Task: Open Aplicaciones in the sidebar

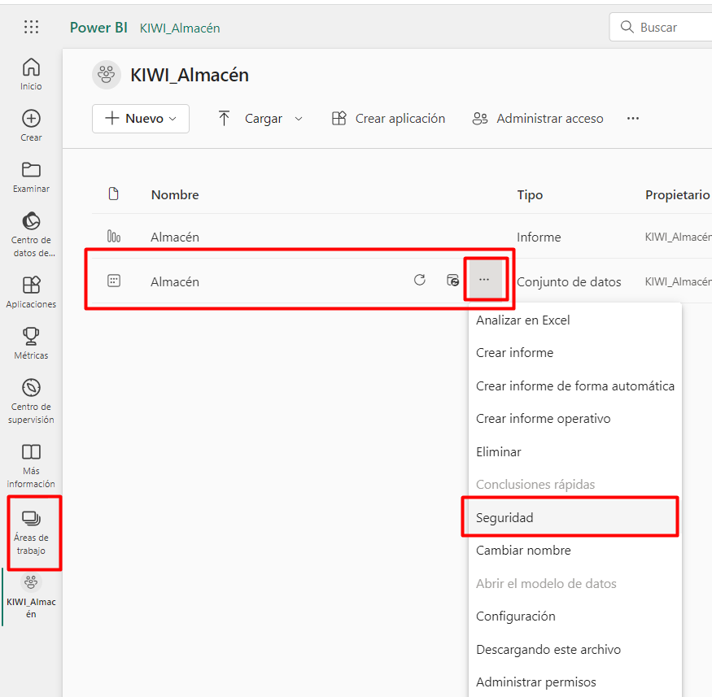Action: (31, 292)
